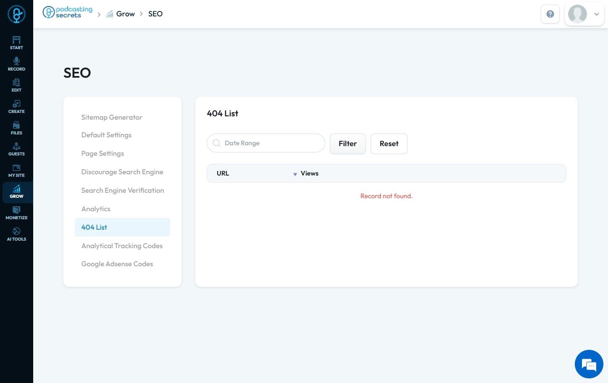The width and height of the screenshot is (608, 383).
Task: Expand the user account dropdown chevron
Action: (x=596, y=14)
